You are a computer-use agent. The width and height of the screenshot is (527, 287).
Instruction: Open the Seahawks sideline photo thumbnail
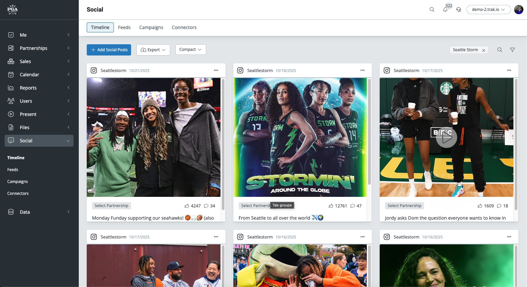[154, 137]
